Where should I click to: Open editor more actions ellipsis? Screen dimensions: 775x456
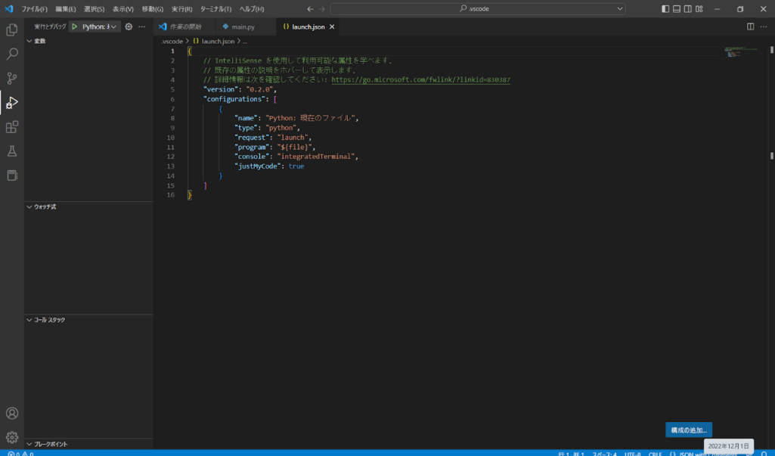[763, 26]
